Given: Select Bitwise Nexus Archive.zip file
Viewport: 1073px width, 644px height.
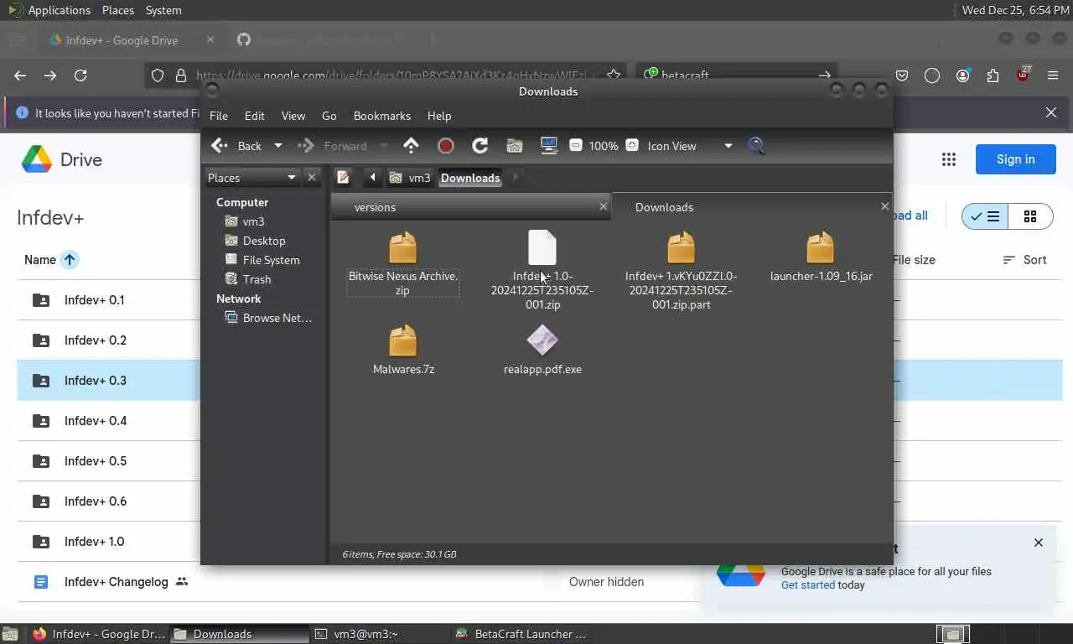Looking at the screenshot, I should (403, 263).
